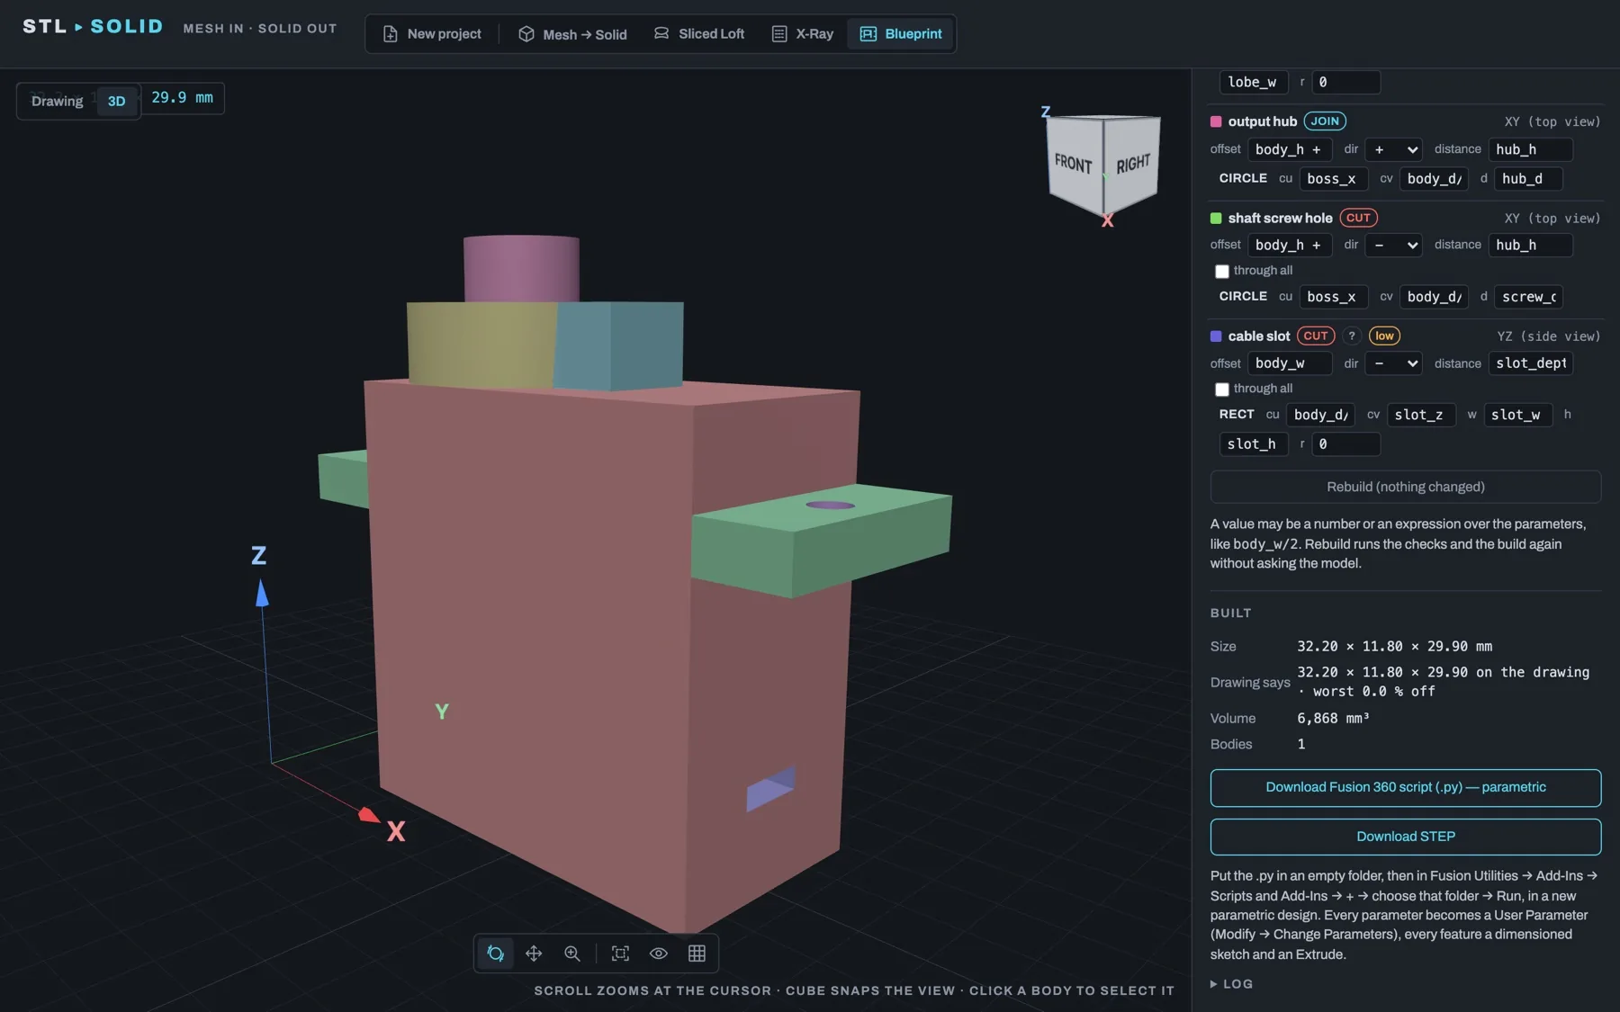Click the output hub distance hub_h field

(1531, 149)
